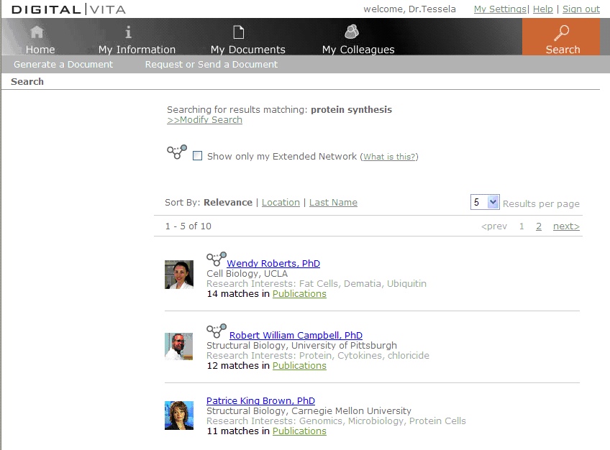This screenshot has height=450, width=610.
Task: Select Generate a Document submenu item
Action: [x=63, y=65]
